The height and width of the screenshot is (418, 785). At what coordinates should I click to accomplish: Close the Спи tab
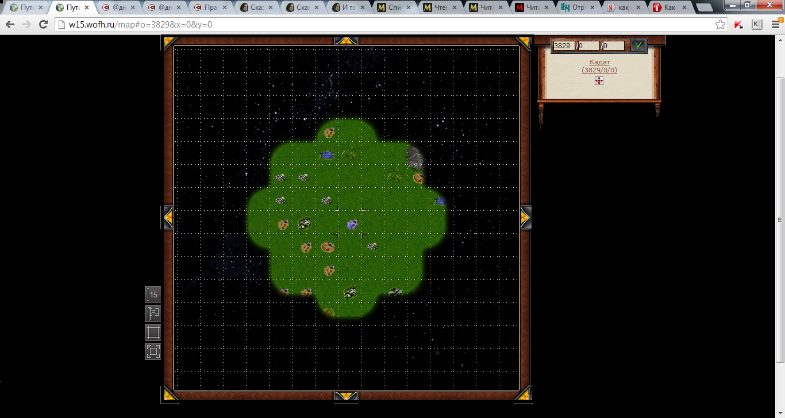(409, 8)
